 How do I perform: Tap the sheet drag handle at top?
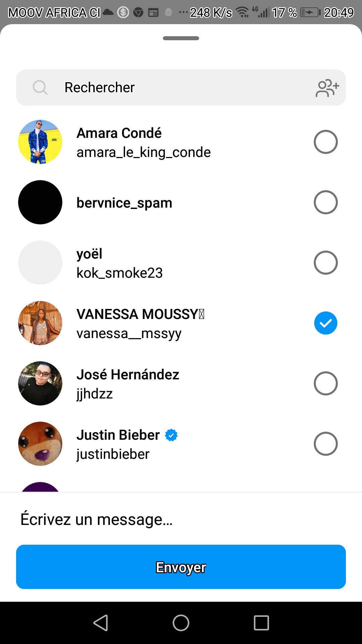181,38
